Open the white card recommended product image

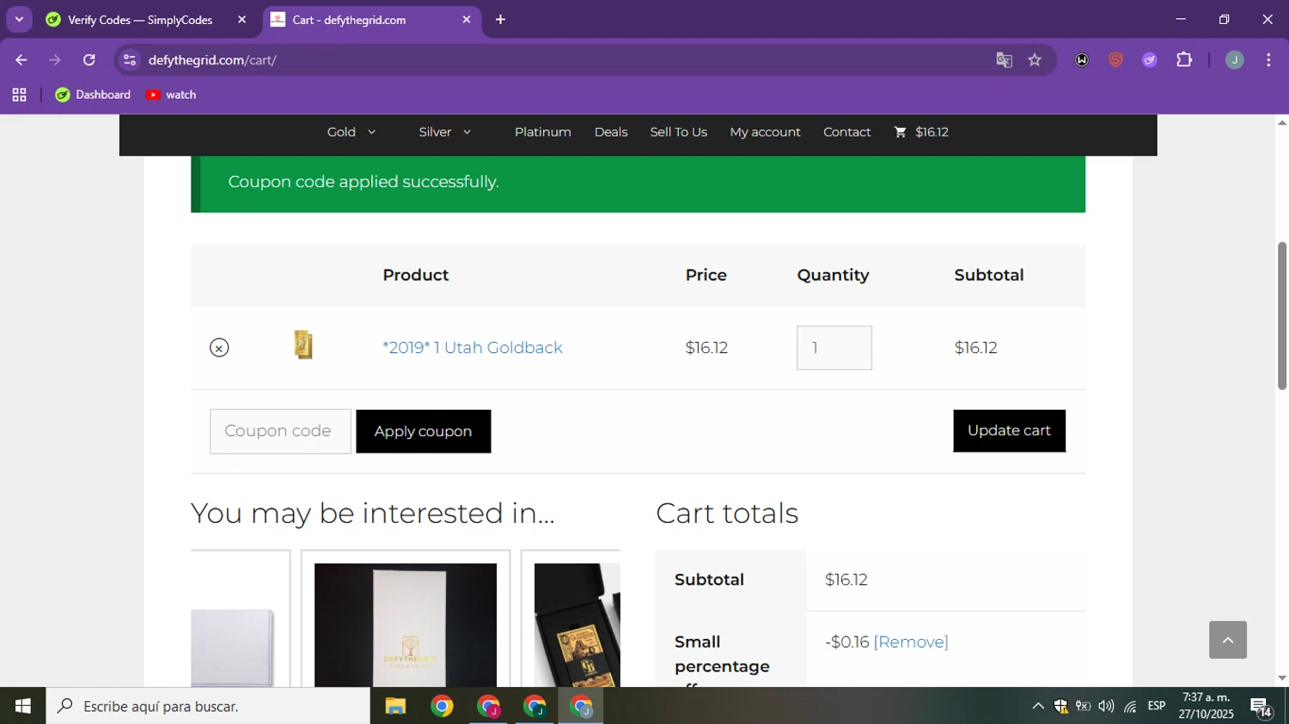coord(406,625)
